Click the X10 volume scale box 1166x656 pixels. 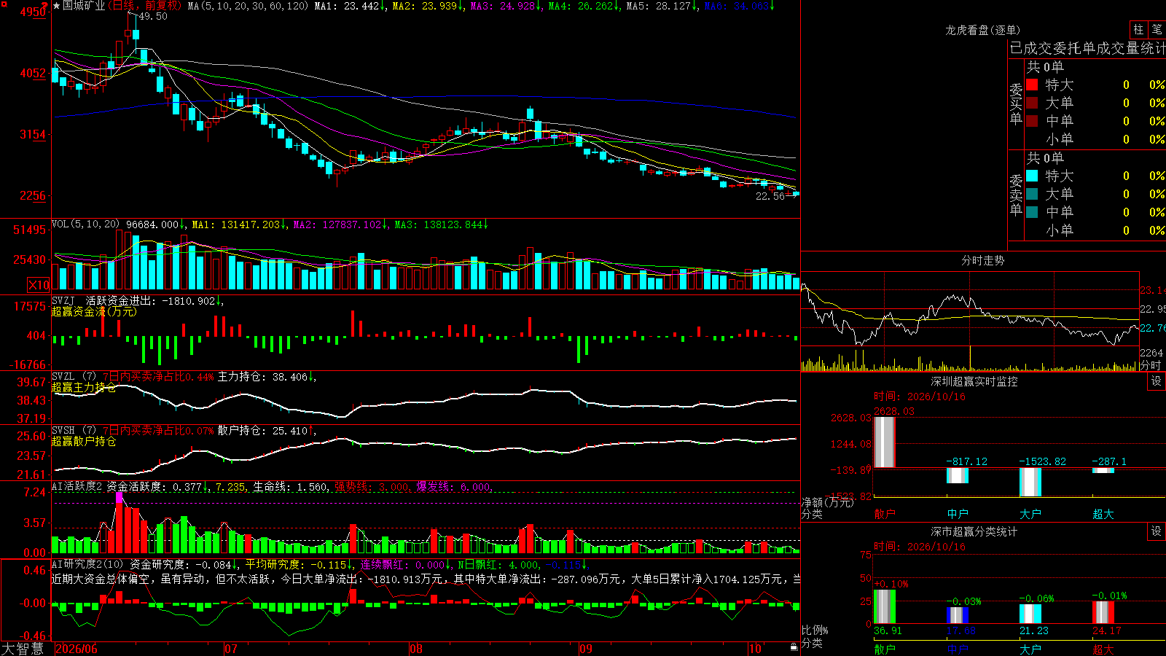[39, 285]
